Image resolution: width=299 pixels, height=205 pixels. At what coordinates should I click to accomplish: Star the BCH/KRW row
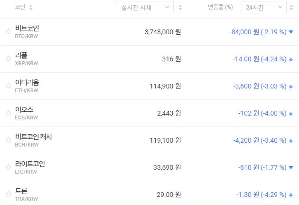8,140
